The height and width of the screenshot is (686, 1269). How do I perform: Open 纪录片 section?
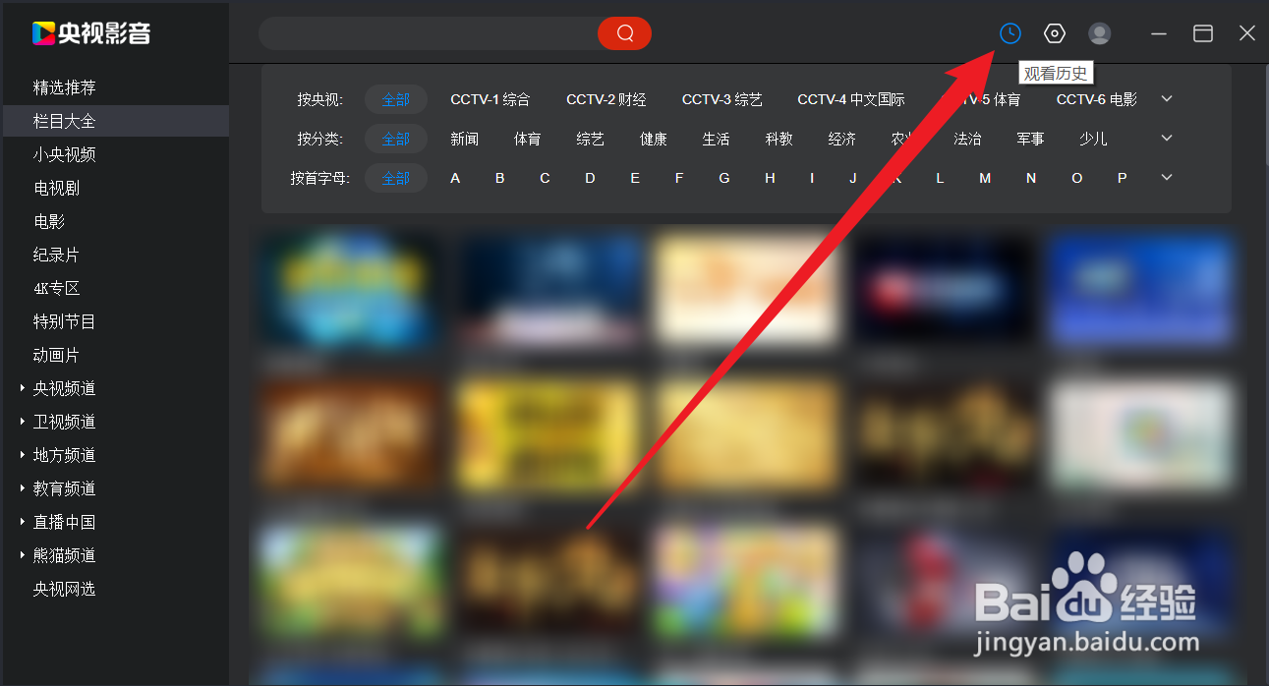pyautogui.click(x=56, y=255)
